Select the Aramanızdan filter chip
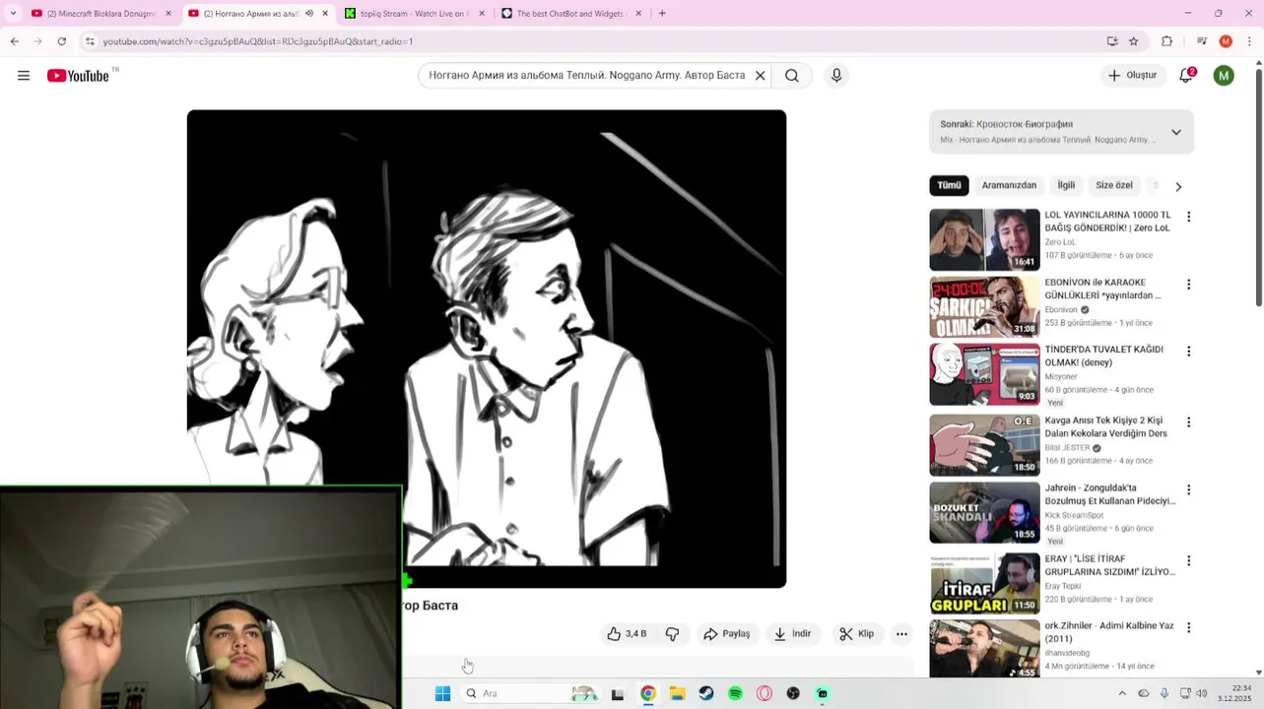 (x=1009, y=185)
